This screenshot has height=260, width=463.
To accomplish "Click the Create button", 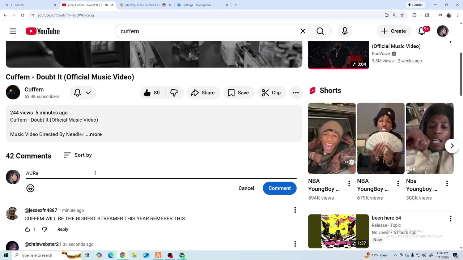I will (x=394, y=31).
